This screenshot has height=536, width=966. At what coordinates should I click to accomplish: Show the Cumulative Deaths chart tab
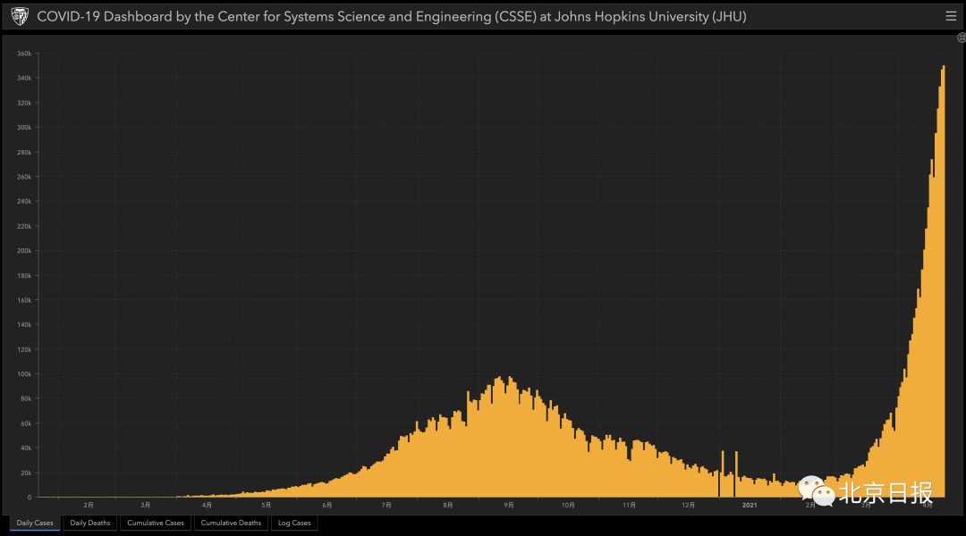pyautogui.click(x=231, y=523)
